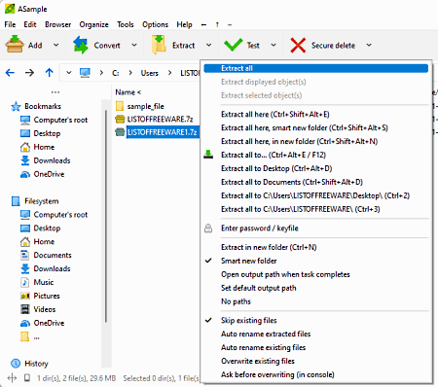Image resolution: width=438 pixels, height=387 pixels.
Task: Click the computer icon in address bar
Action: coord(85,73)
